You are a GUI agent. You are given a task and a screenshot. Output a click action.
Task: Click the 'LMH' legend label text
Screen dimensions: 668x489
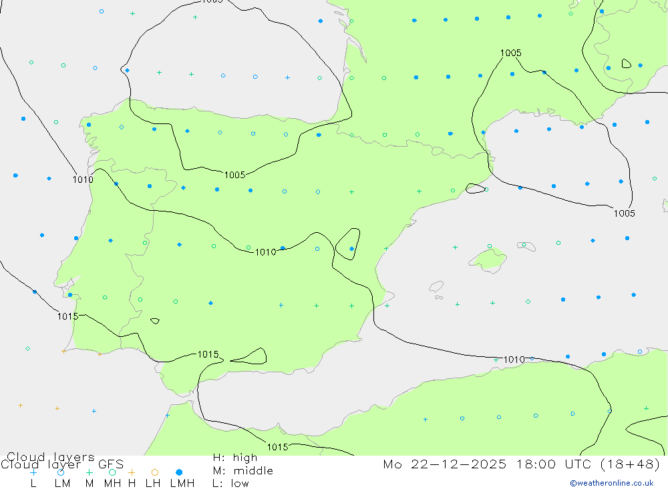coord(182,484)
